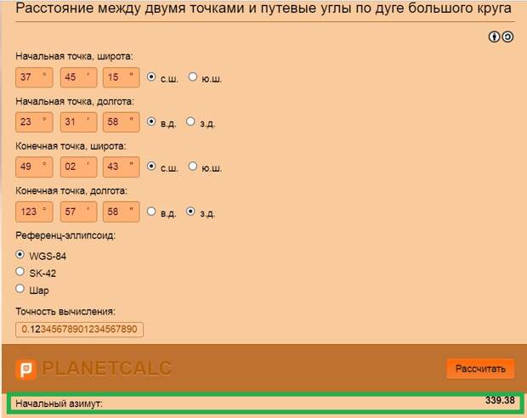
Task: Open the info icon at top right
Action: point(494,37)
